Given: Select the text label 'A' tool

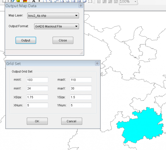Looking at the screenshot, I should pyautogui.click(x=33, y=1).
